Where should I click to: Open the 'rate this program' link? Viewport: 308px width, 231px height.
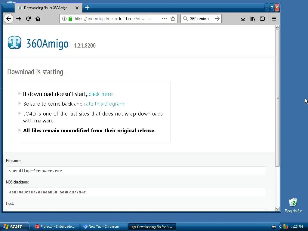tap(104, 104)
